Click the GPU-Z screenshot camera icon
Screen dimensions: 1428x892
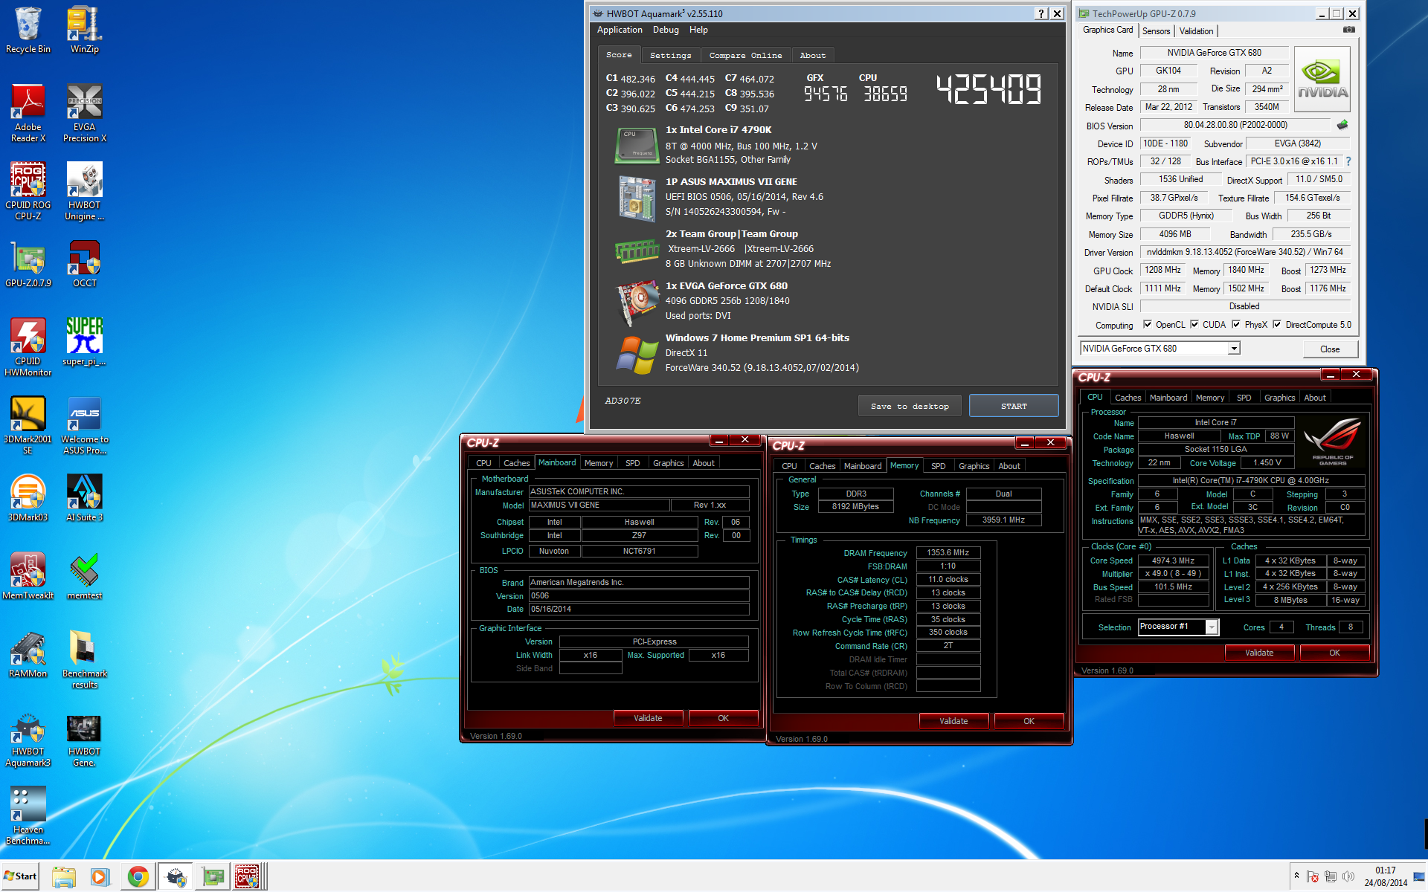point(1348,30)
